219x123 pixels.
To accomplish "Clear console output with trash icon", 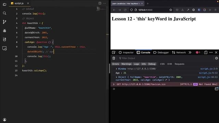I will [114, 58].
